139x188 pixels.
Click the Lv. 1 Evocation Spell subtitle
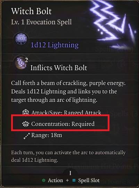pyautogui.click(x=41, y=22)
